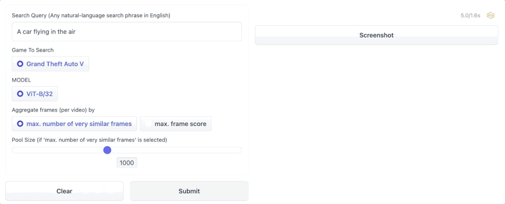Clear the form with the Clear button
This screenshot has height=204, width=505.
point(65,191)
